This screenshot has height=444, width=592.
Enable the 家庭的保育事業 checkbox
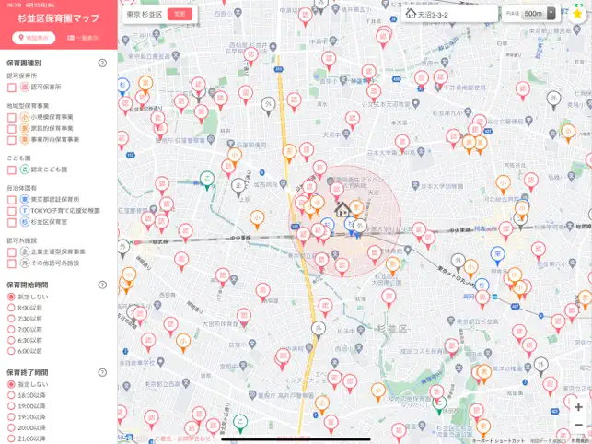[12, 129]
